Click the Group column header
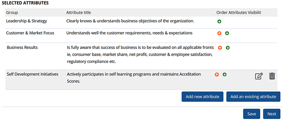The height and width of the screenshot is (121, 282). pyautogui.click(x=12, y=13)
